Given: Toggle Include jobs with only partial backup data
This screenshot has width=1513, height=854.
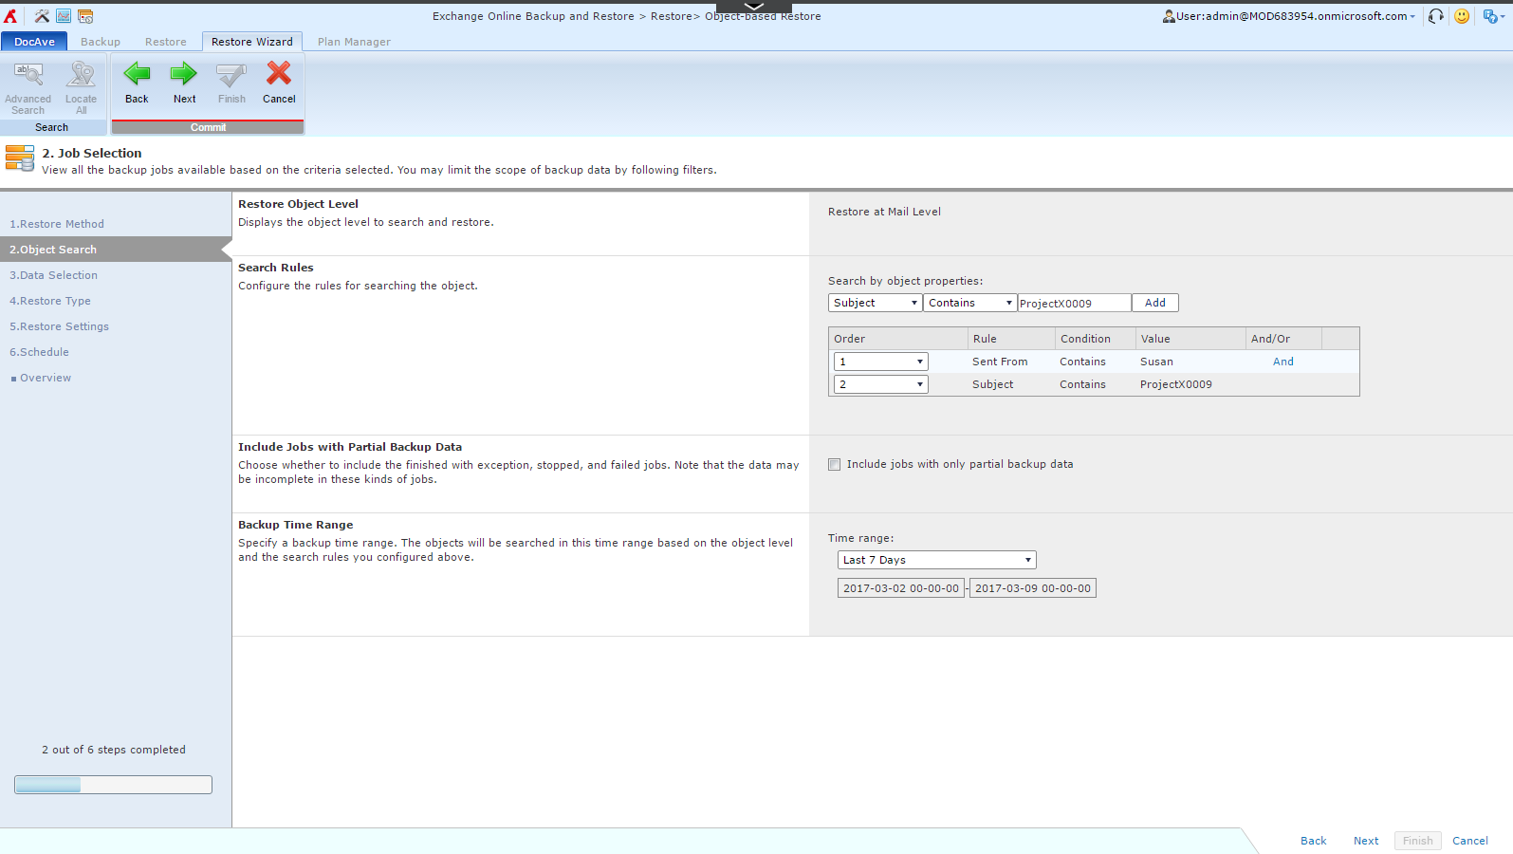Looking at the screenshot, I should [x=834, y=464].
